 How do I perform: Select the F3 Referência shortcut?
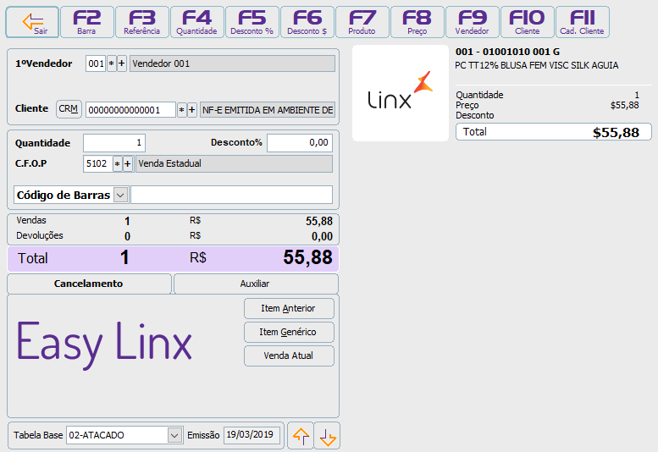coord(141,22)
